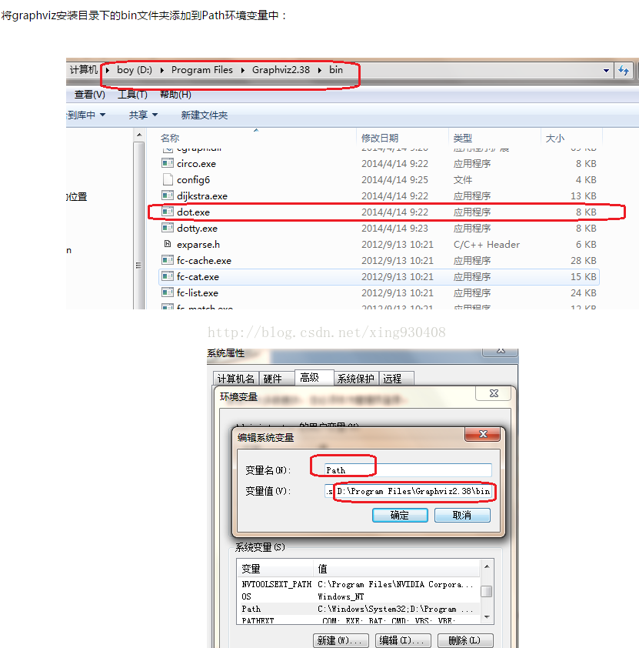This screenshot has width=639, height=648.
Task: Click the 变量值 input field
Action: tap(408, 491)
